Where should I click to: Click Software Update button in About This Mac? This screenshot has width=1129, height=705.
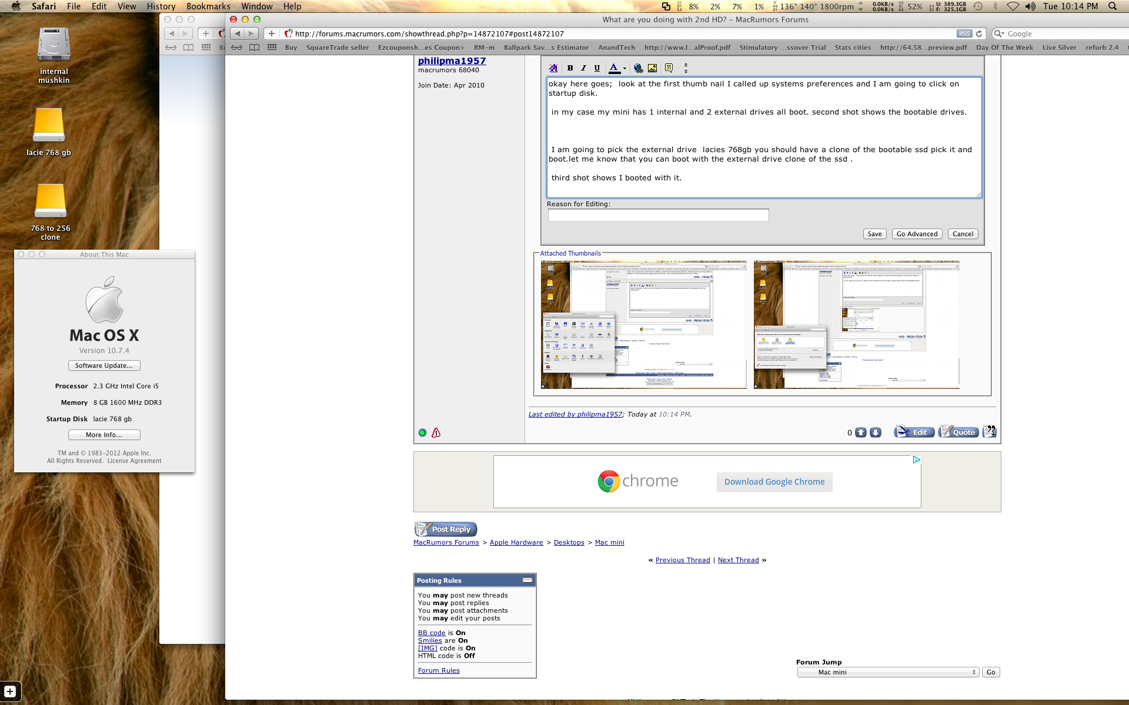[x=104, y=365]
